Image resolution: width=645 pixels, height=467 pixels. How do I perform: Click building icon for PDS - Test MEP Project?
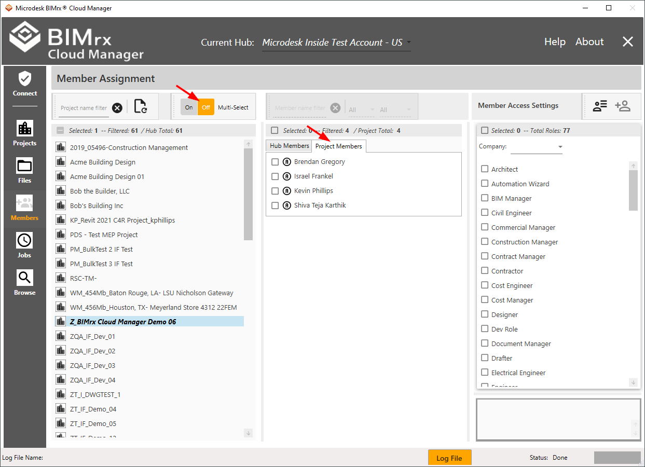pos(60,235)
